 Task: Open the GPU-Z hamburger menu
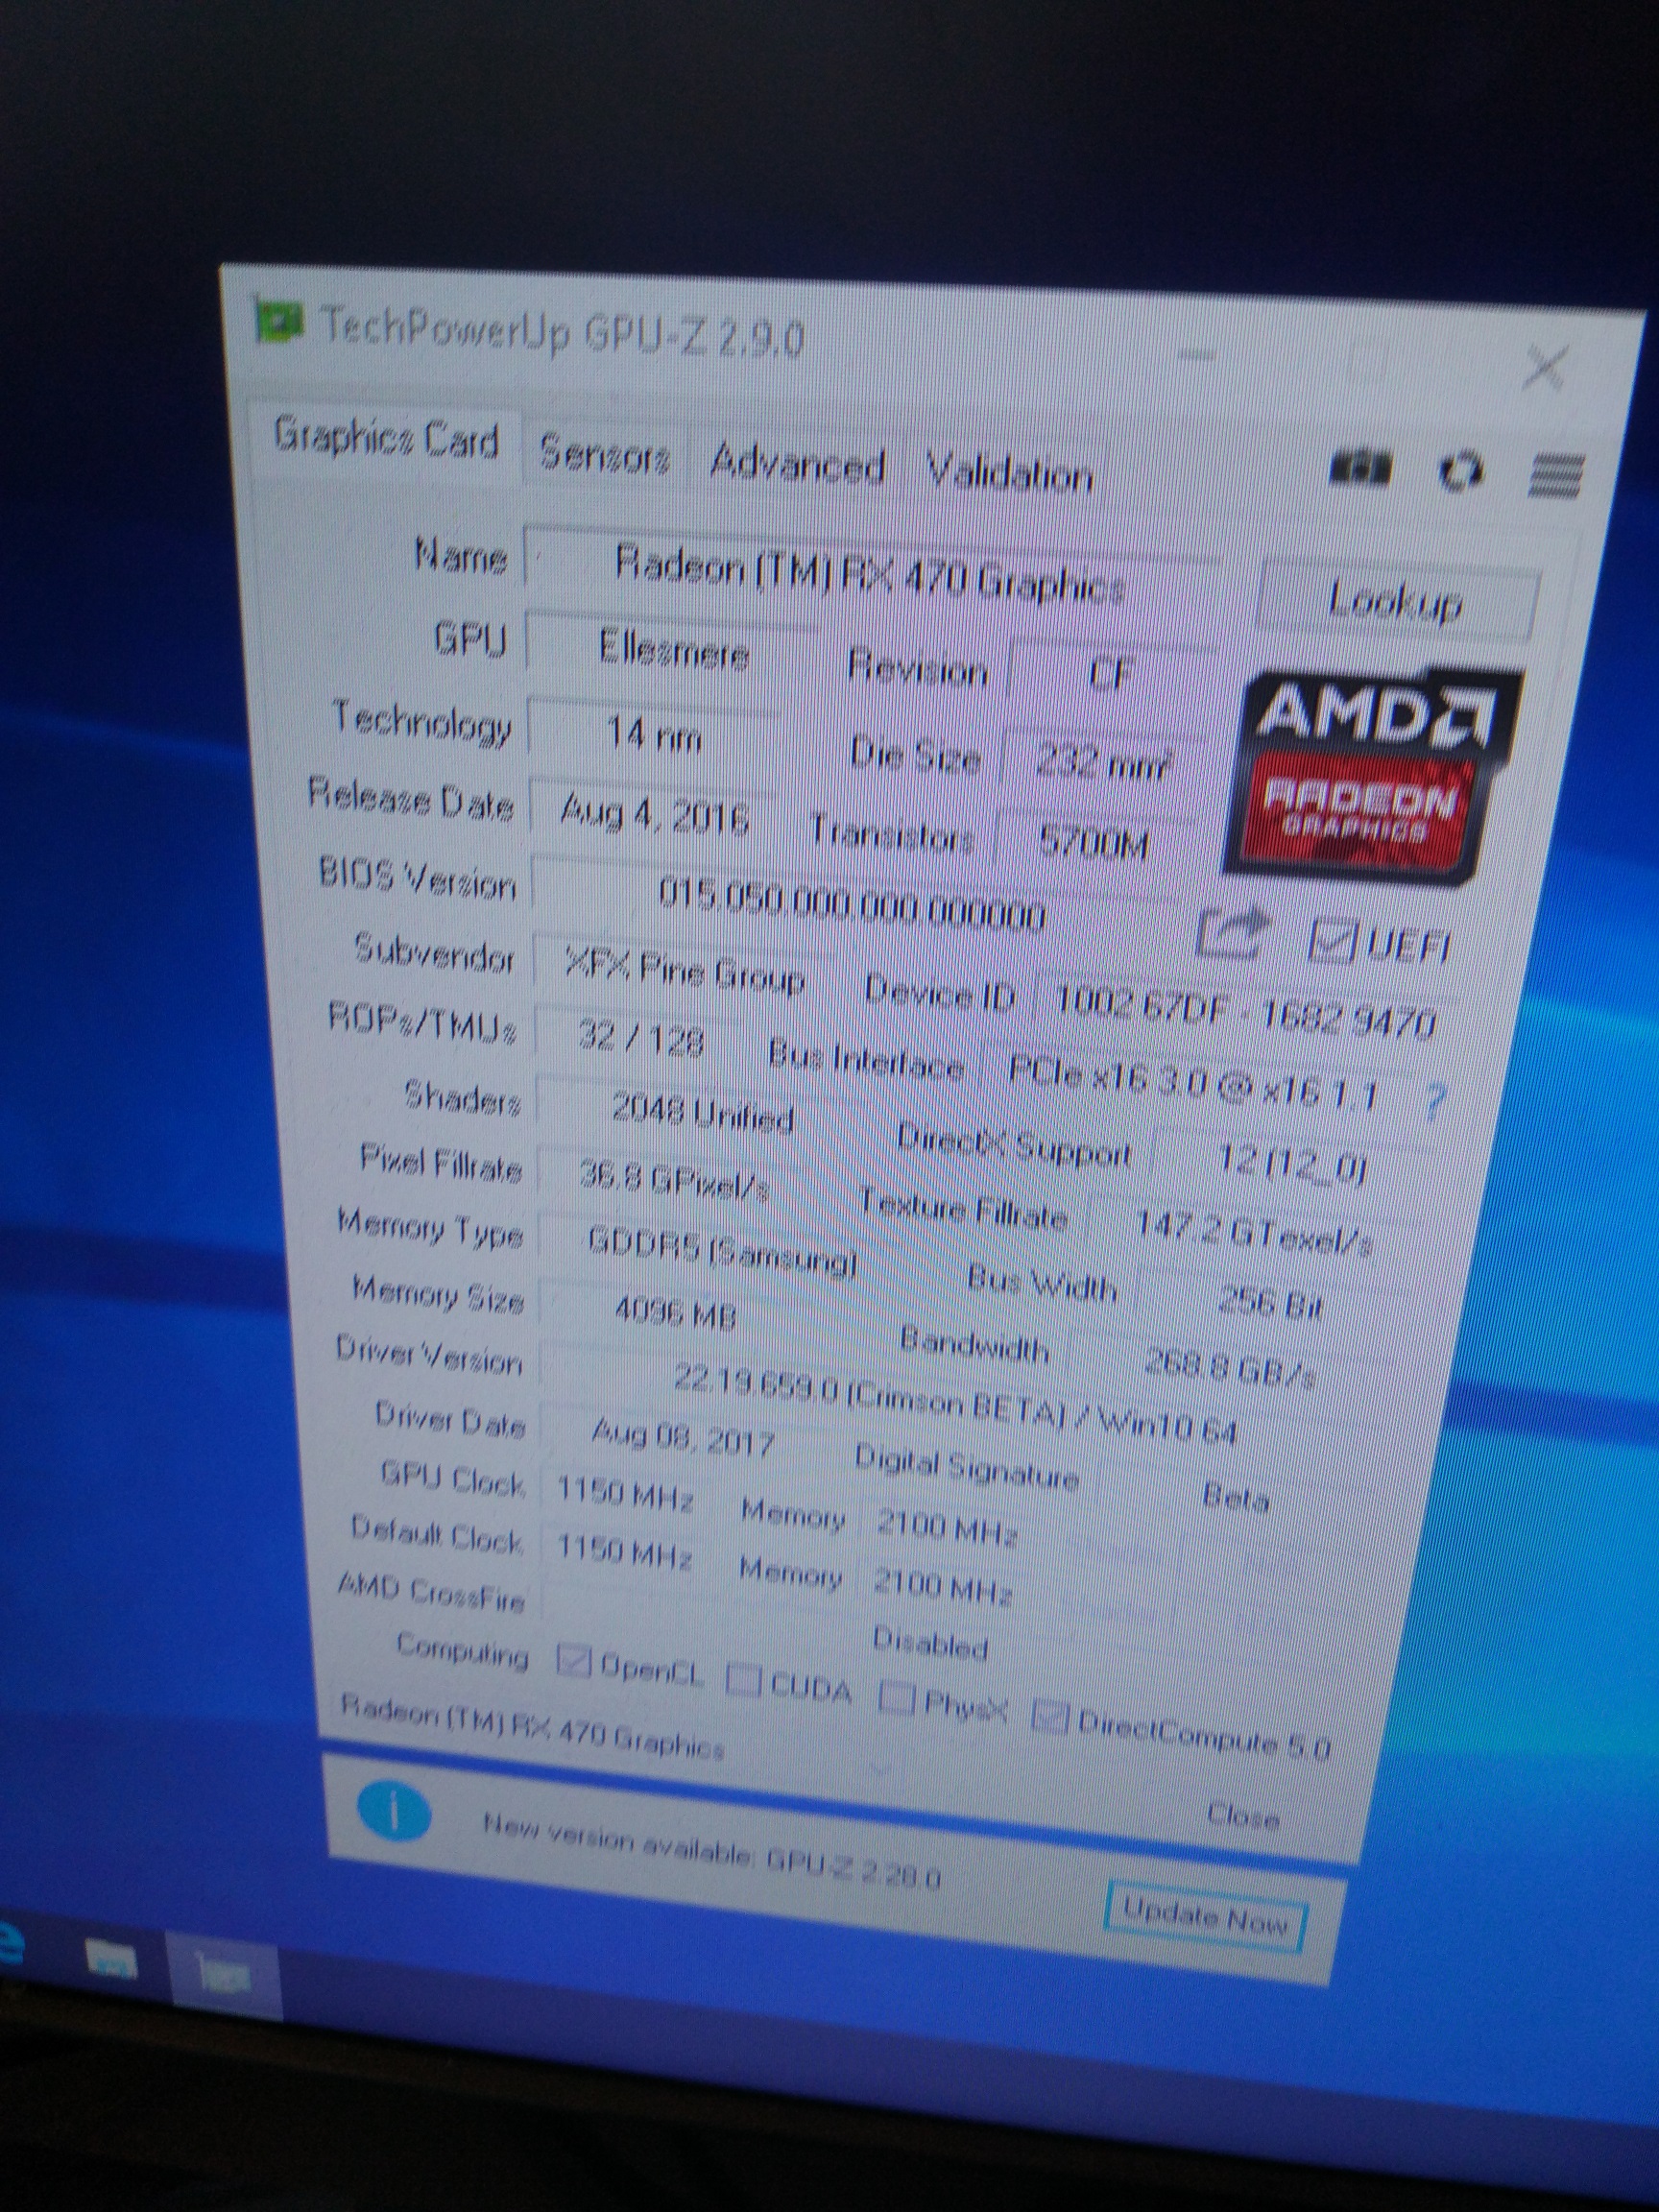pos(1555,475)
